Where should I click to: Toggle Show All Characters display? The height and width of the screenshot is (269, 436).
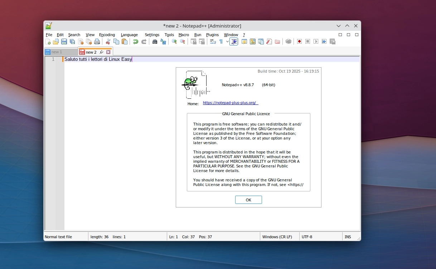[221, 41]
